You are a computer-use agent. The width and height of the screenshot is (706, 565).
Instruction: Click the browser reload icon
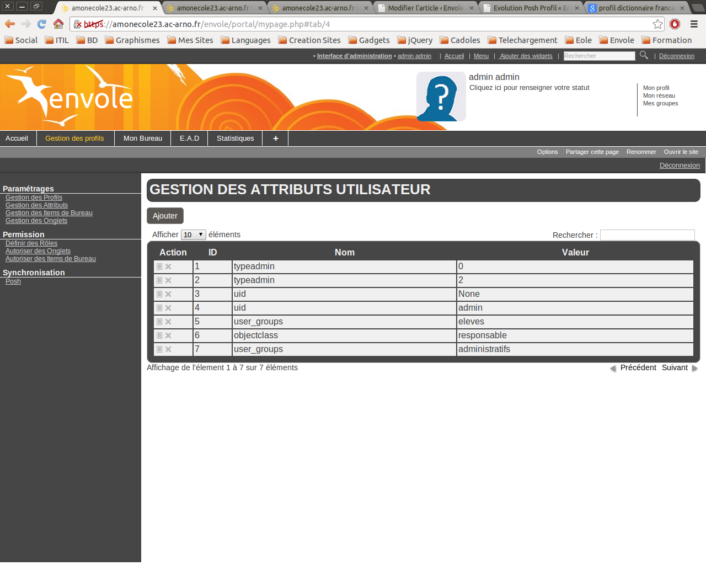(x=42, y=24)
